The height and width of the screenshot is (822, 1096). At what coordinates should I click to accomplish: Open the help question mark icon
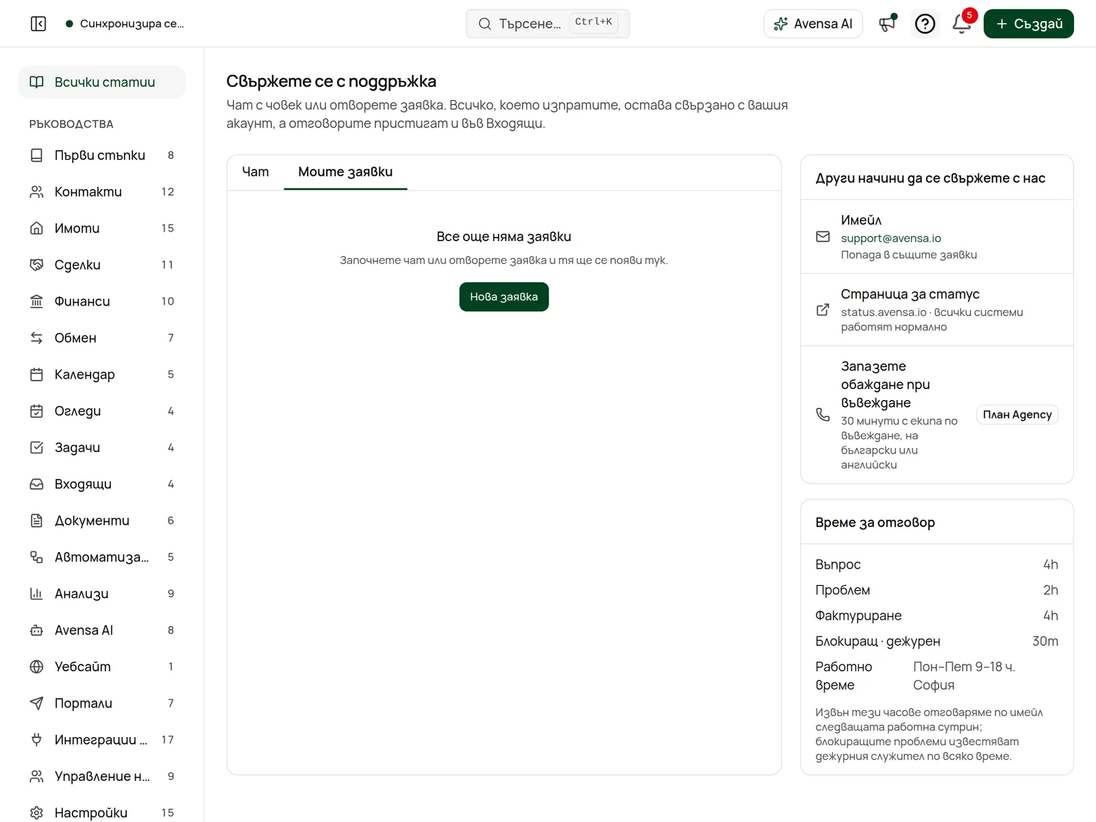[925, 24]
